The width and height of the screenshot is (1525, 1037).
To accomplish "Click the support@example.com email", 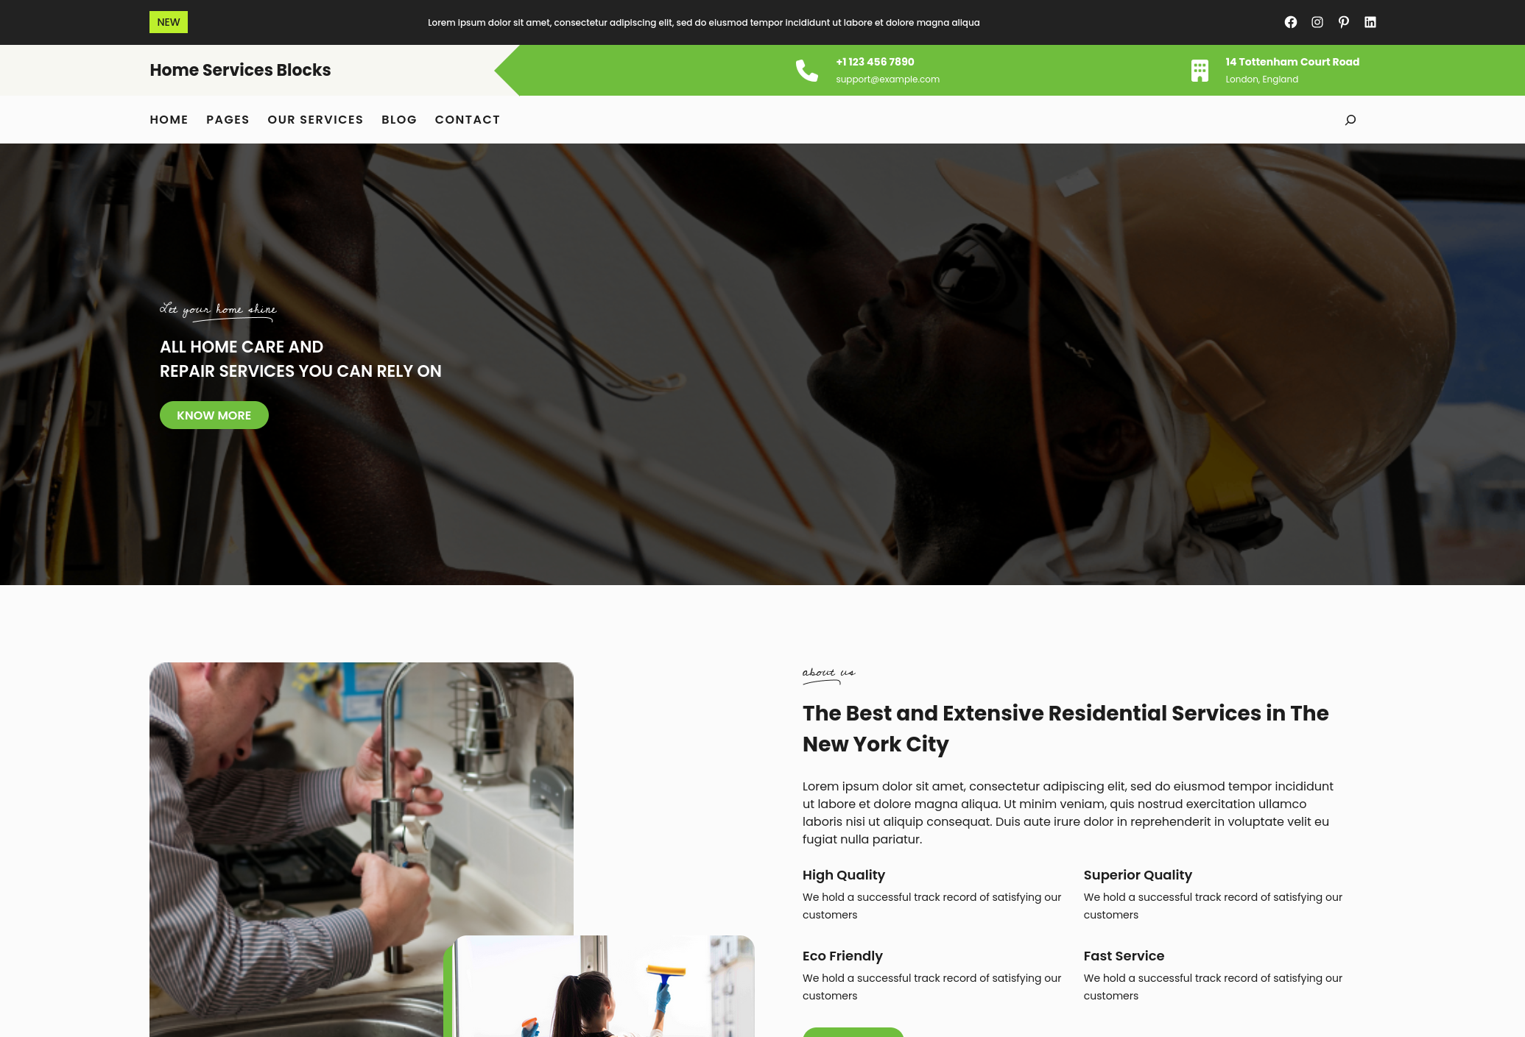I will [887, 79].
